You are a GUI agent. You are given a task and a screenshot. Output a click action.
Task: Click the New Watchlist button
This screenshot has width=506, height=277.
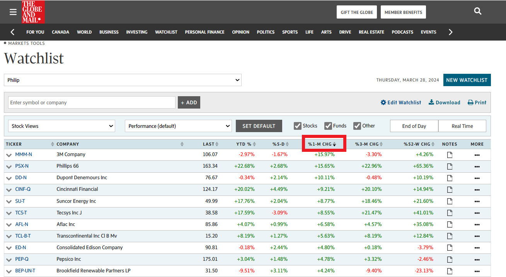(x=467, y=80)
